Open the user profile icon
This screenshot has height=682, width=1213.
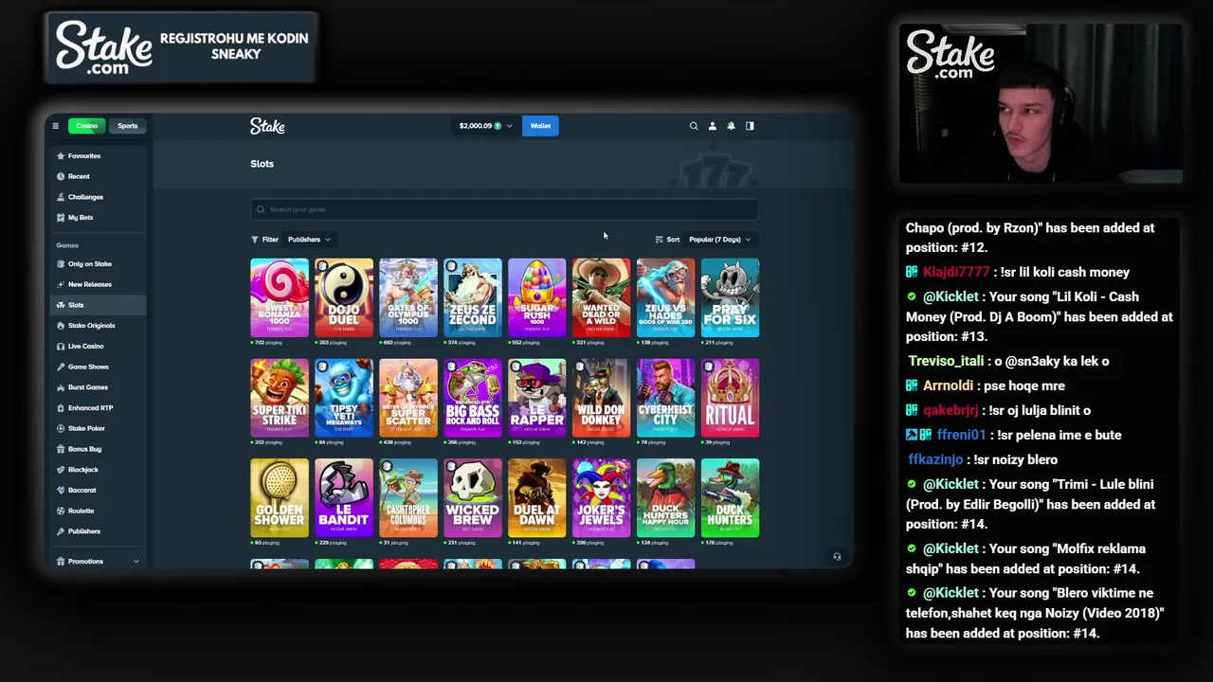pyautogui.click(x=713, y=126)
